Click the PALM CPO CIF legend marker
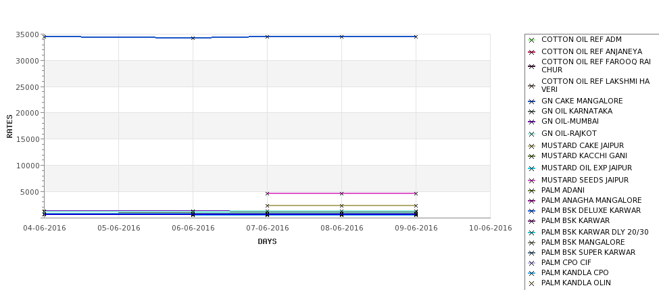 [x=531, y=263]
